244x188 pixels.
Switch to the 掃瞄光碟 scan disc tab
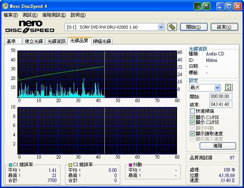(x=102, y=41)
